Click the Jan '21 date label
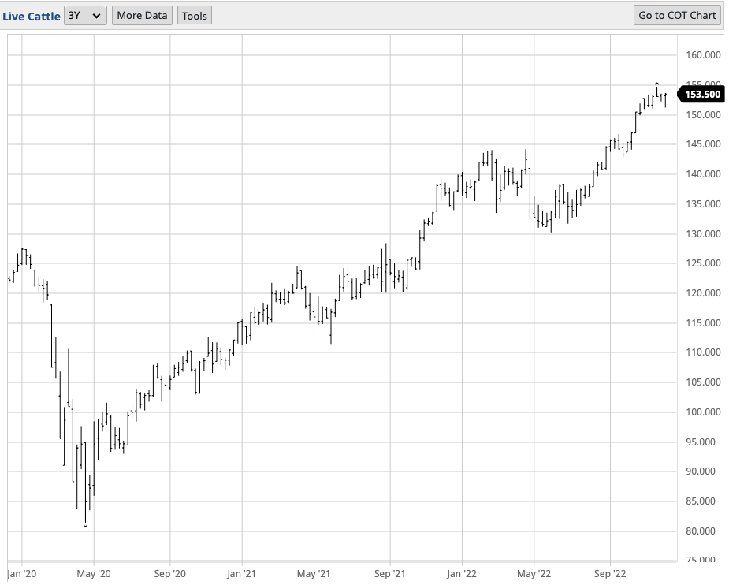Viewport: 729px width, 585px height. coord(241,574)
